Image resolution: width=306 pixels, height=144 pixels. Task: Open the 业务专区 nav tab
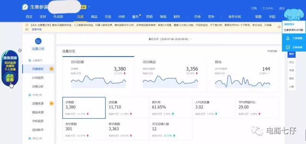click(235, 17)
